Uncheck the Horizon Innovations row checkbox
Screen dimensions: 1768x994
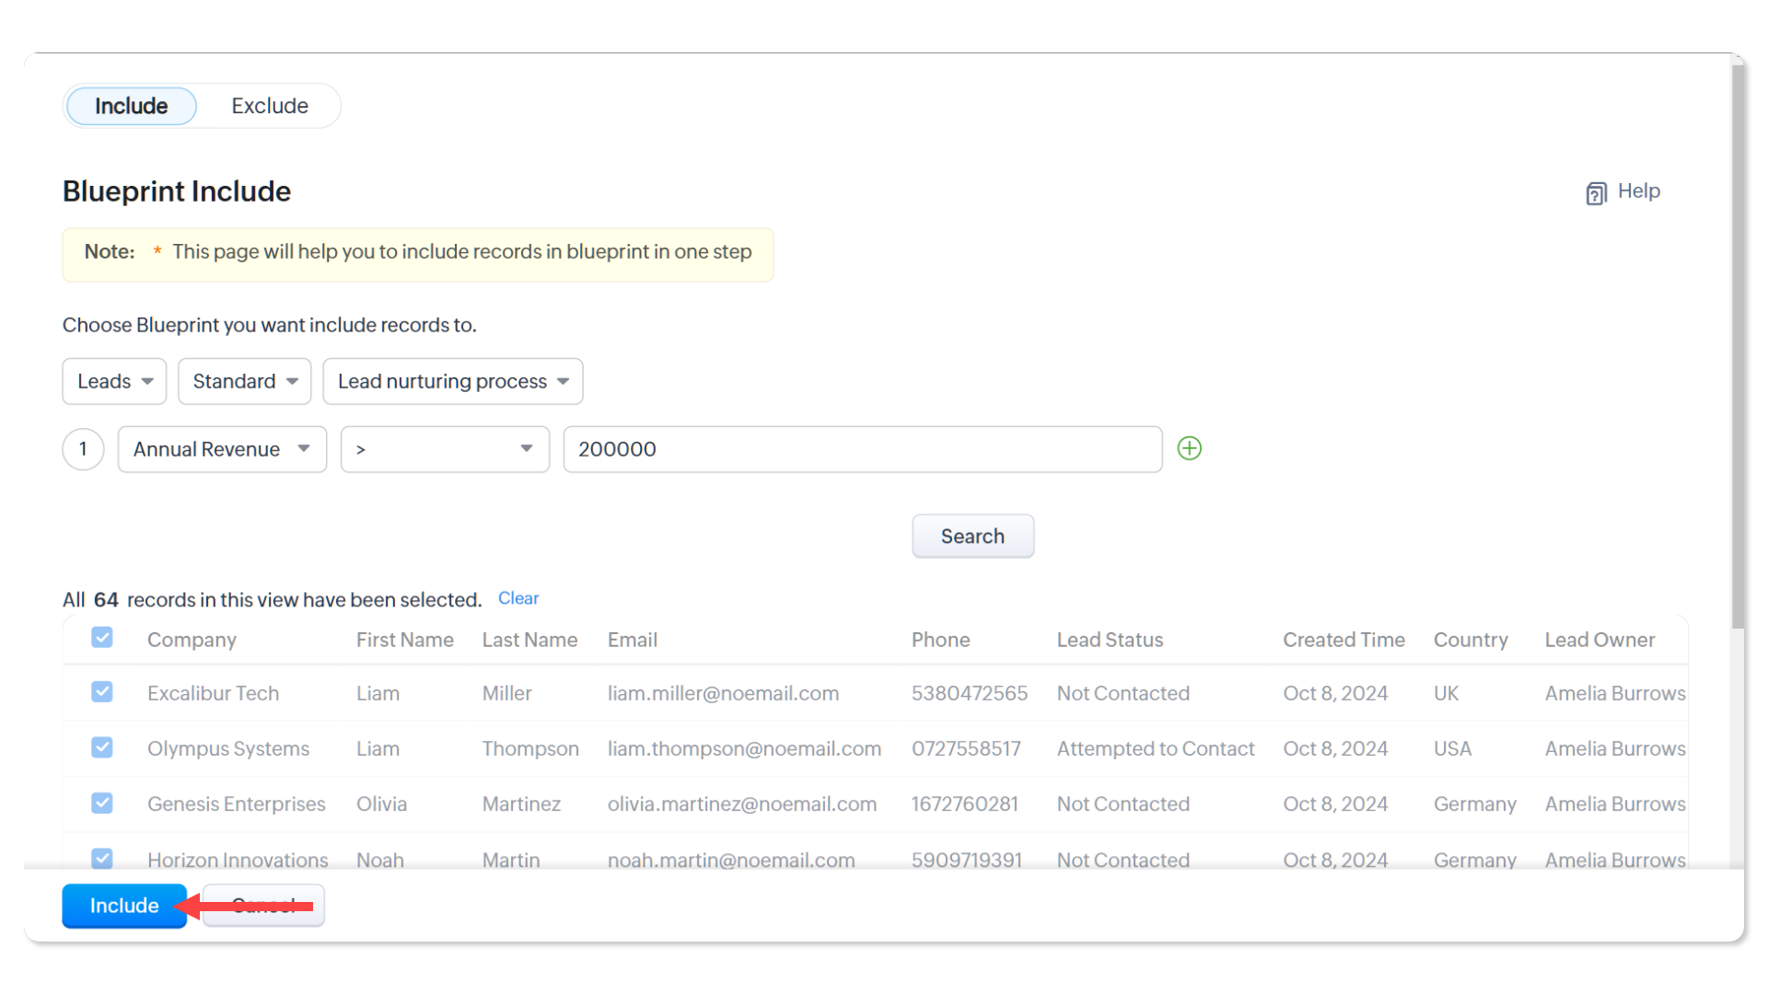102,858
